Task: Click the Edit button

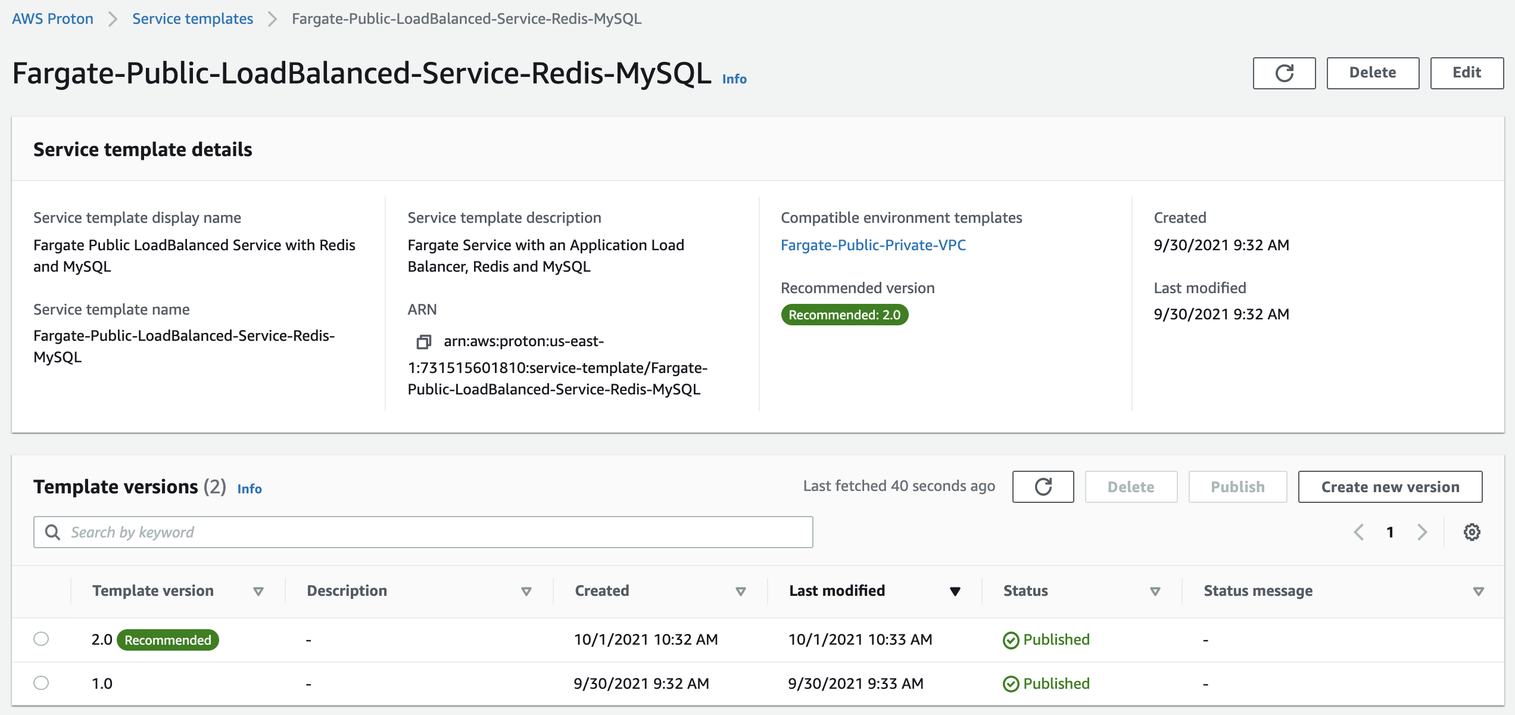Action: 1467,73
